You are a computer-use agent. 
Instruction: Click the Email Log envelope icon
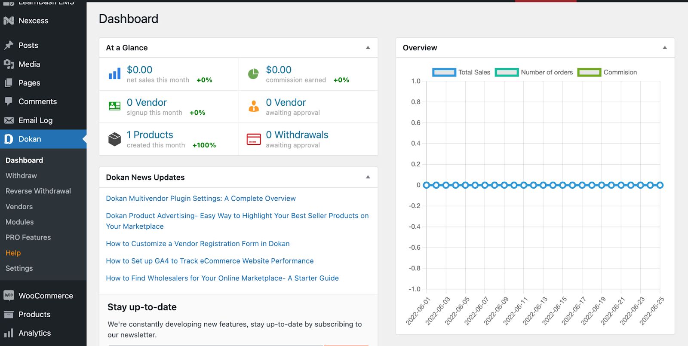(9, 120)
